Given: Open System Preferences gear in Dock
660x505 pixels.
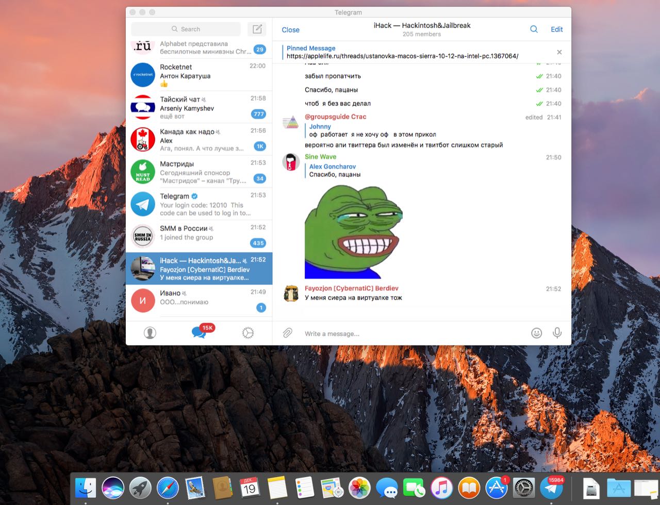Looking at the screenshot, I should click(x=524, y=487).
